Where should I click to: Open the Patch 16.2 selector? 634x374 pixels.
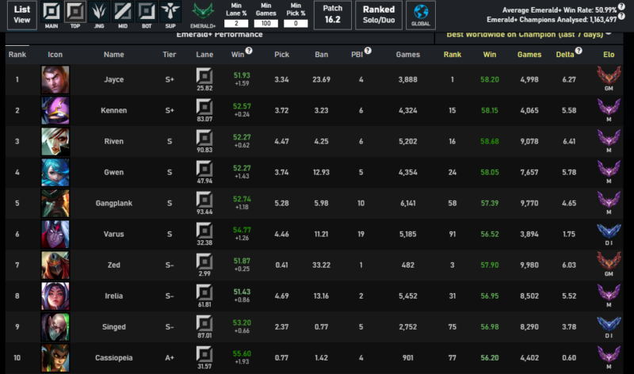(x=332, y=13)
